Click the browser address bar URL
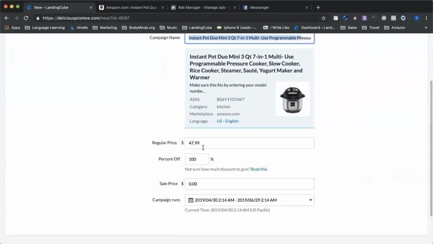Screen dimensions: 433x244 tap(86, 18)
